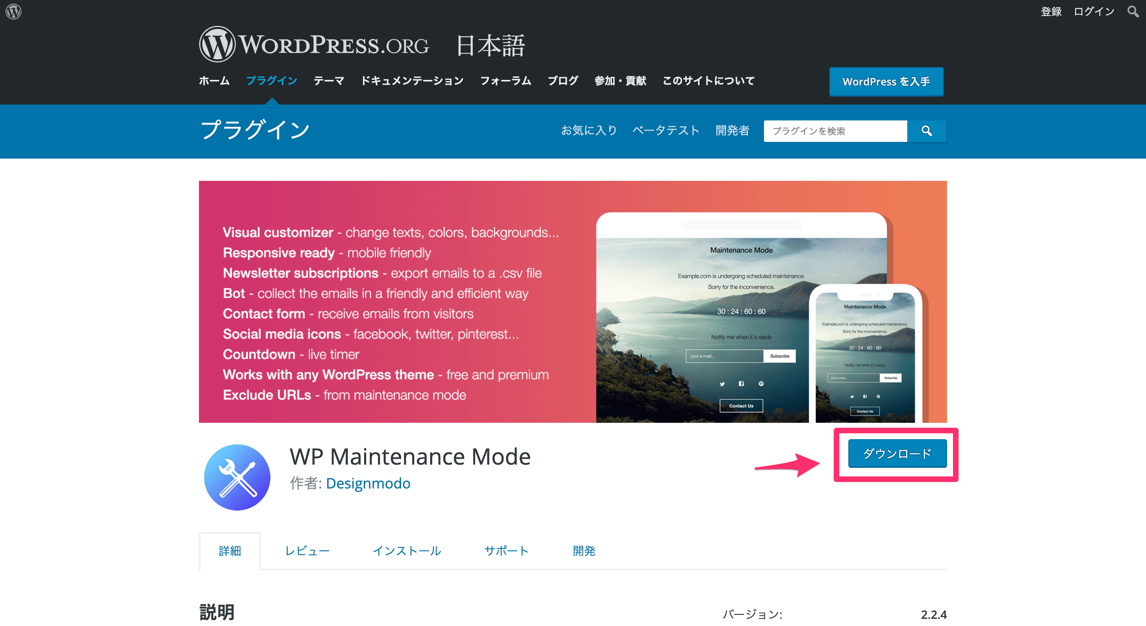The image size is (1146, 626).
Task: Click the plugin banner image
Action: 573,302
